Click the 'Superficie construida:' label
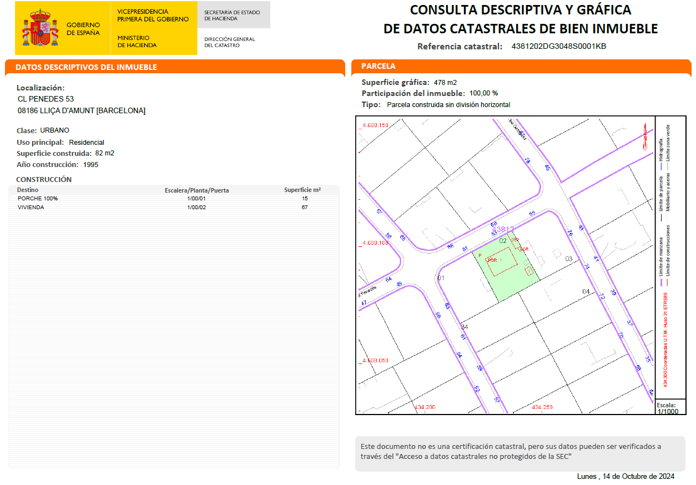The width and height of the screenshot is (696, 485). click(x=54, y=153)
